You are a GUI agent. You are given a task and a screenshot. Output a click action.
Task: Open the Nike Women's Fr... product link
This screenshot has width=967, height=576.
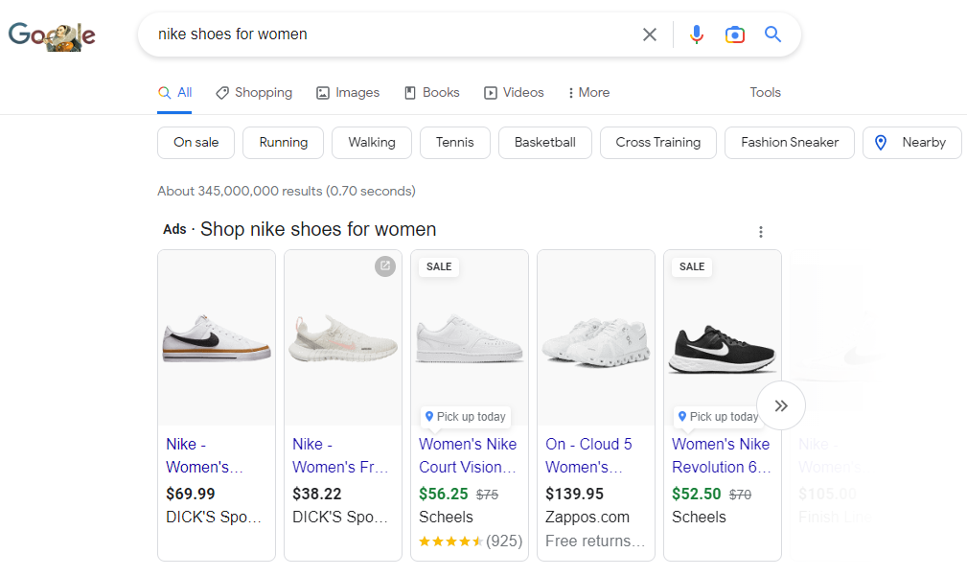tap(340, 456)
